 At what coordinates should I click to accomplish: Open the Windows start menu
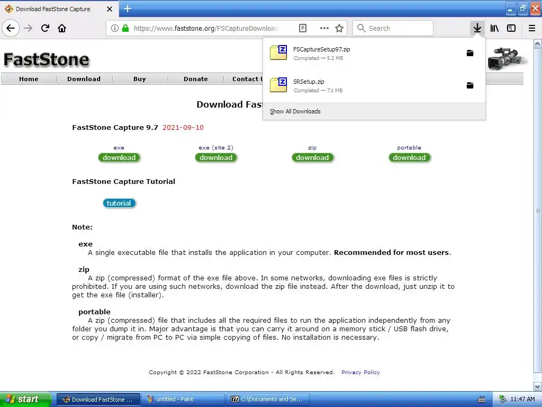[x=25, y=400]
